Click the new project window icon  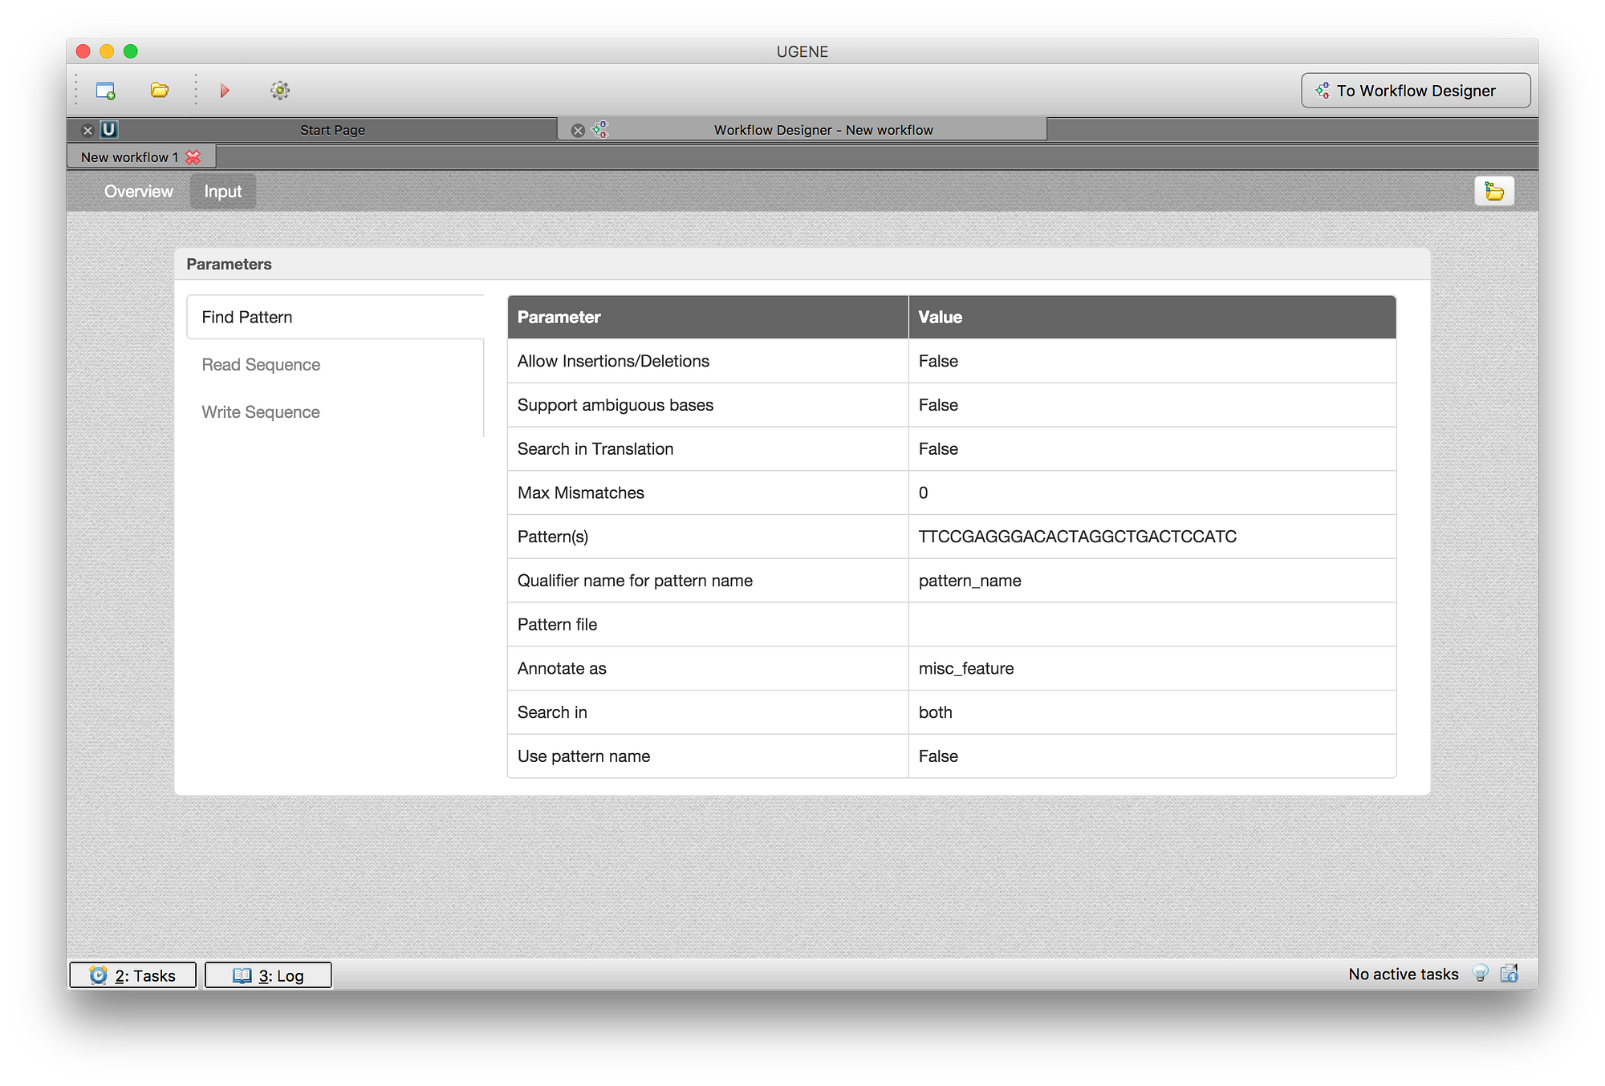(x=105, y=91)
